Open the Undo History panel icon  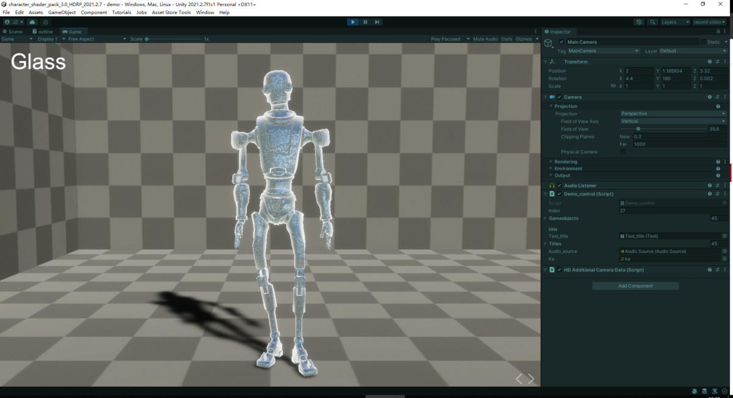coord(638,22)
